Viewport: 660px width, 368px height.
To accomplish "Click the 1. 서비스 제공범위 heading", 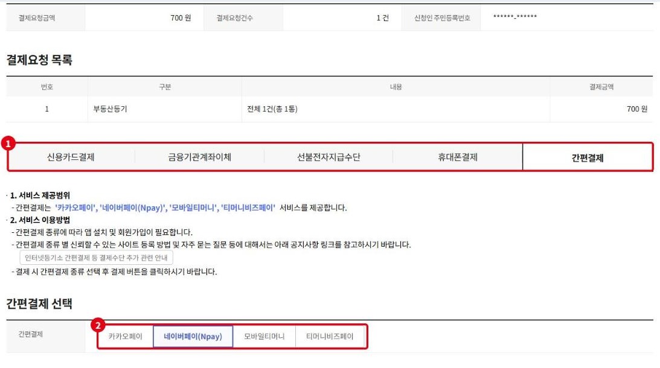I will pos(40,195).
